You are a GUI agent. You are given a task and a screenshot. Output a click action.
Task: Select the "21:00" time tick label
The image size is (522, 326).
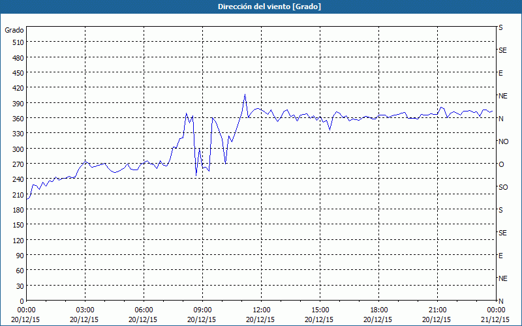[437, 310]
